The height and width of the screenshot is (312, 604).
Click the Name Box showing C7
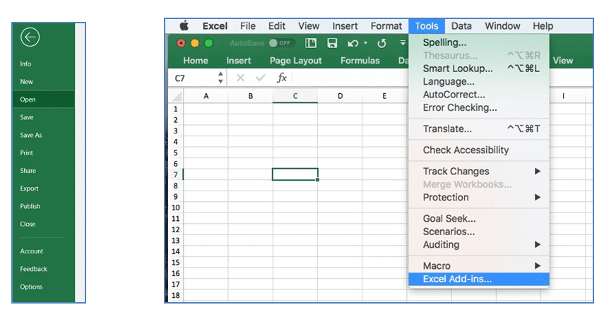193,78
